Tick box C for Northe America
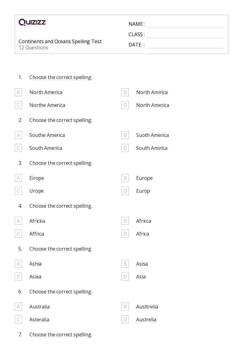The height and width of the screenshot is (344, 243). [18, 105]
